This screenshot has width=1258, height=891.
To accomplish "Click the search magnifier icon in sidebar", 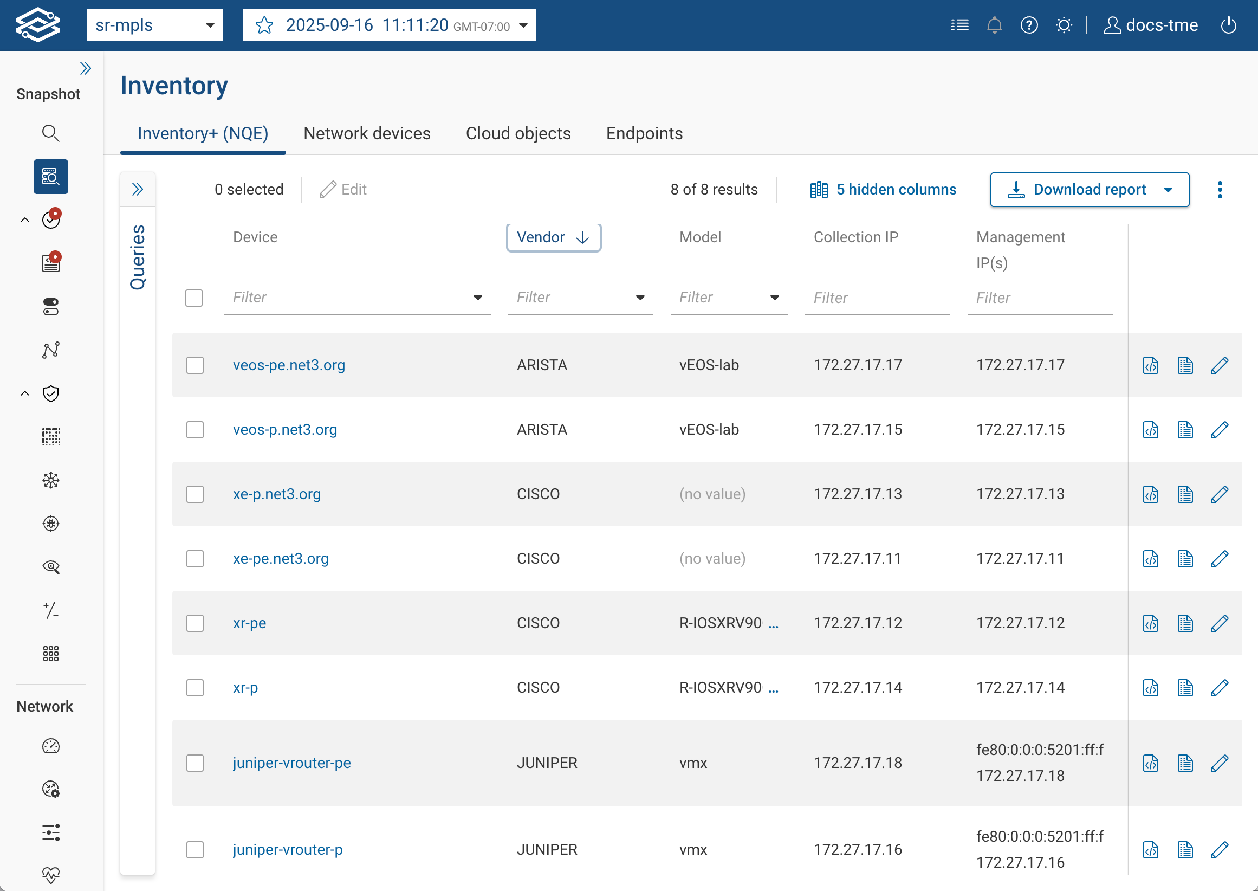I will point(50,133).
